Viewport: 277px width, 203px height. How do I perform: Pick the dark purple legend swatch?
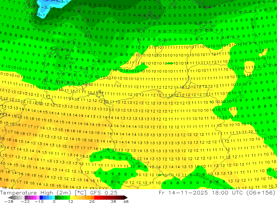[x=26, y=197]
